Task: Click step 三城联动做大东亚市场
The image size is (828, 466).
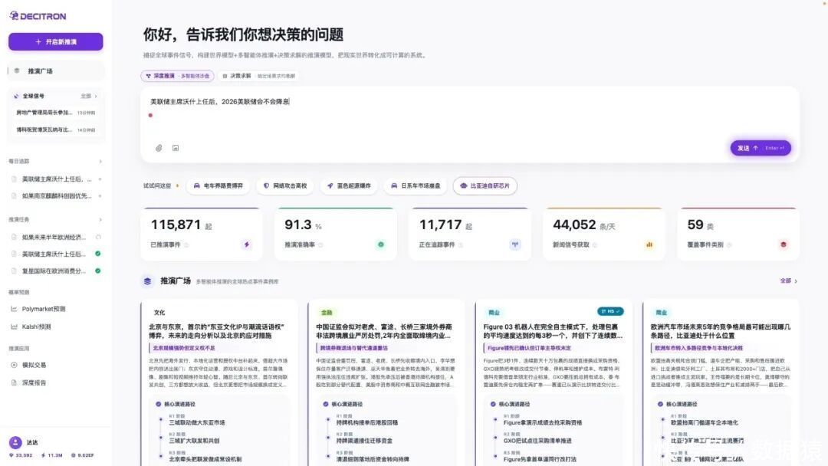Action: (196, 423)
